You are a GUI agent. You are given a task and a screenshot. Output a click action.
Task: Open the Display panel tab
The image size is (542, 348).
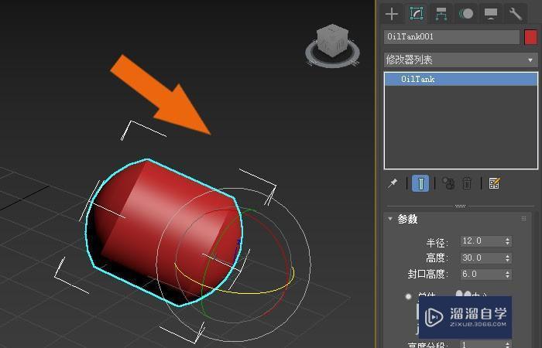point(491,14)
